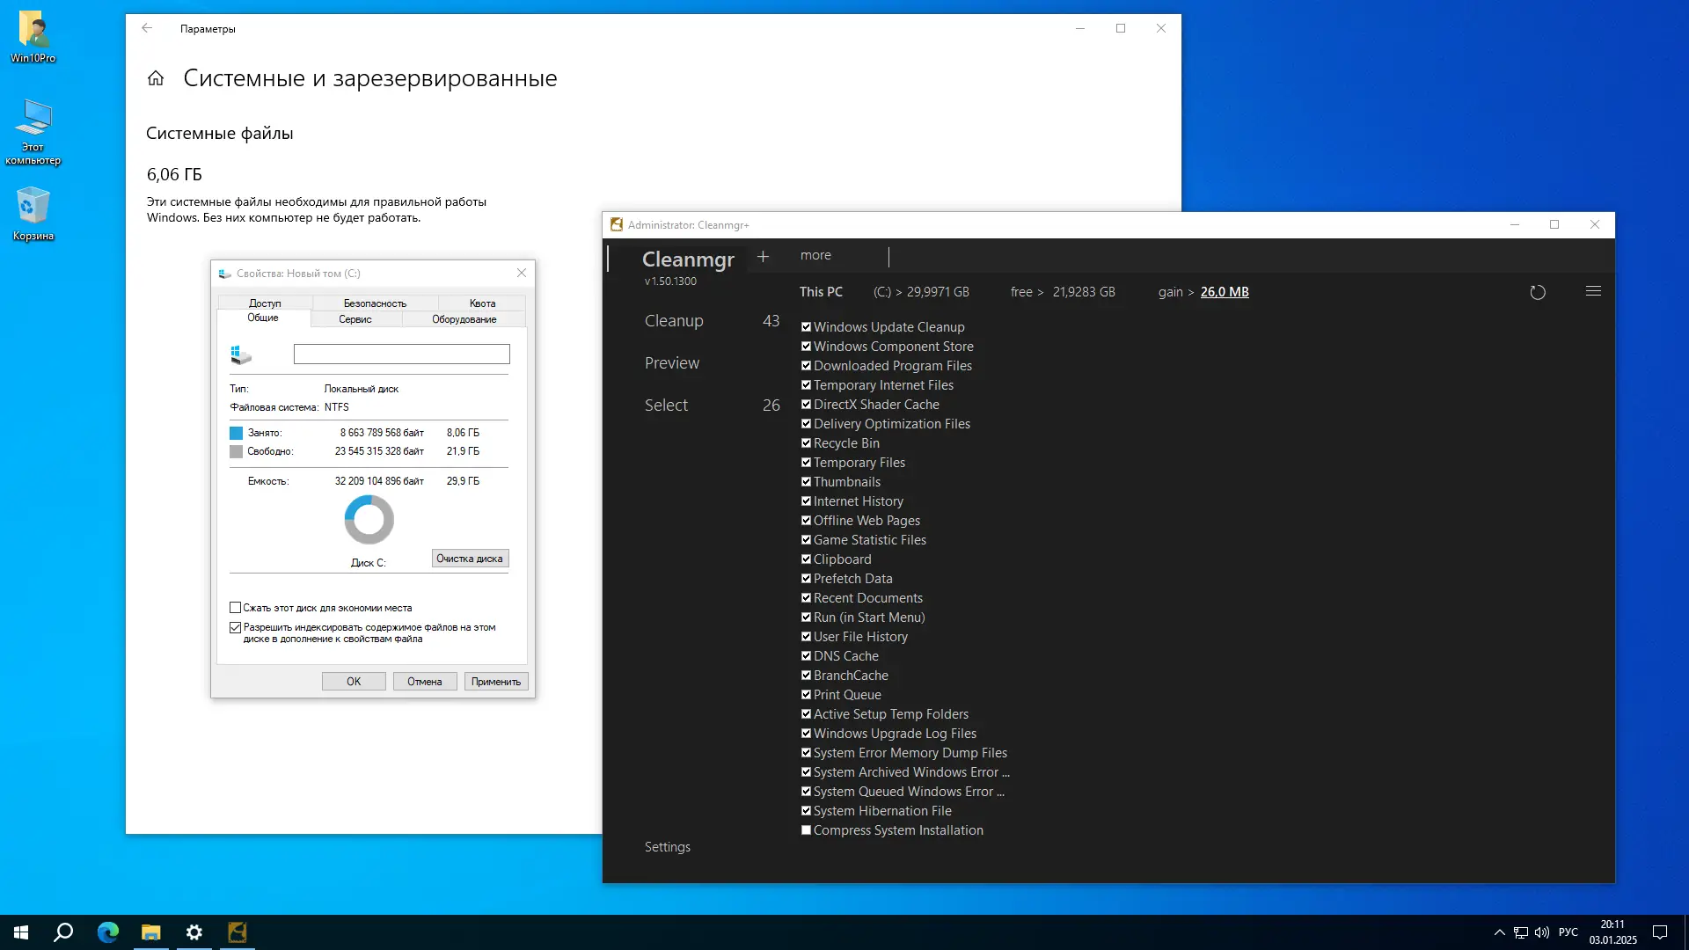
Task: Open Microsoft Edge from taskbar
Action: 108,932
